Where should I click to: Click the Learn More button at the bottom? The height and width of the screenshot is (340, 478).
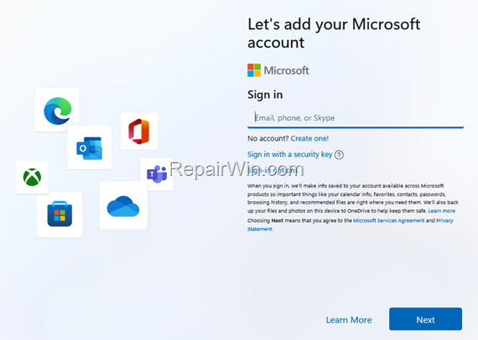coord(349,320)
